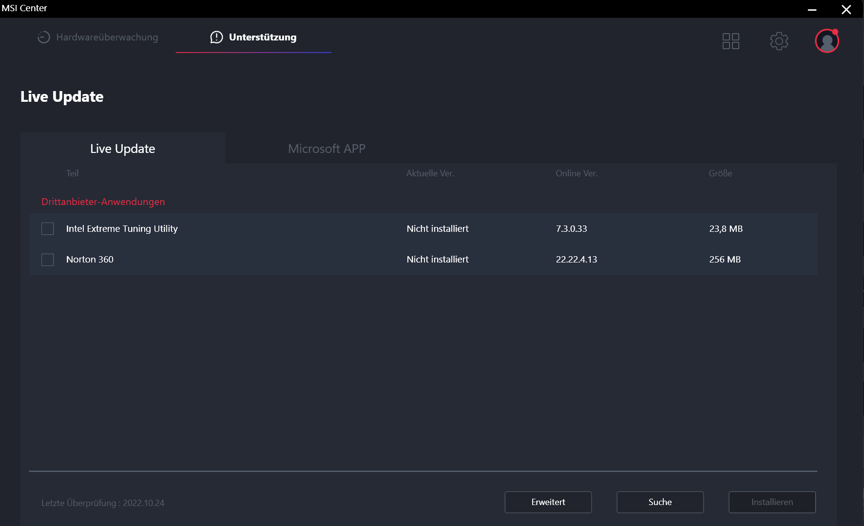Click the Aktuelle Ver. column header

point(430,173)
